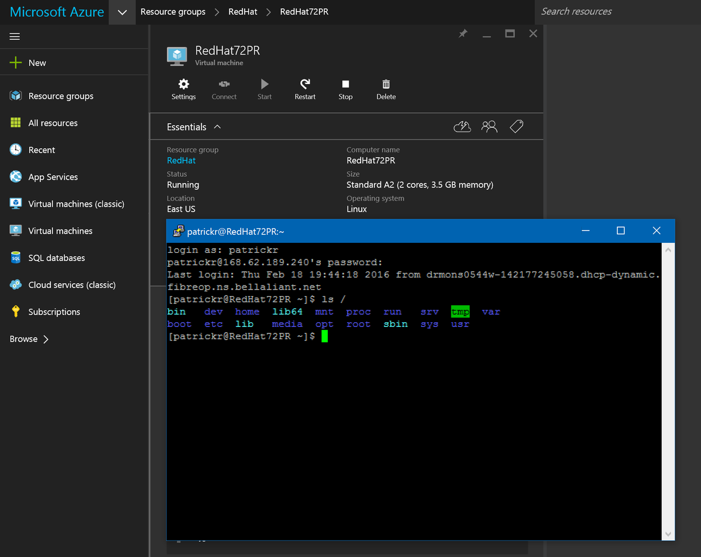Click the 'home' directory in terminal output
This screenshot has width=701, height=557.
tap(247, 312)
